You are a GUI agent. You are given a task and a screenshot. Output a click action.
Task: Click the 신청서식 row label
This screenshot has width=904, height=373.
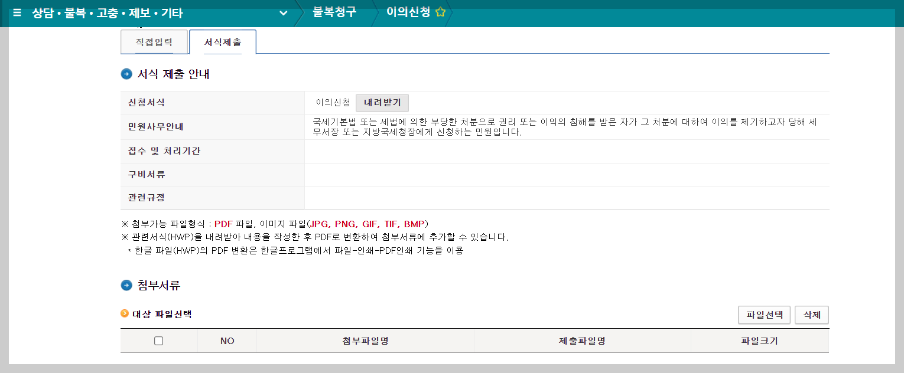(x=145, y=102)
